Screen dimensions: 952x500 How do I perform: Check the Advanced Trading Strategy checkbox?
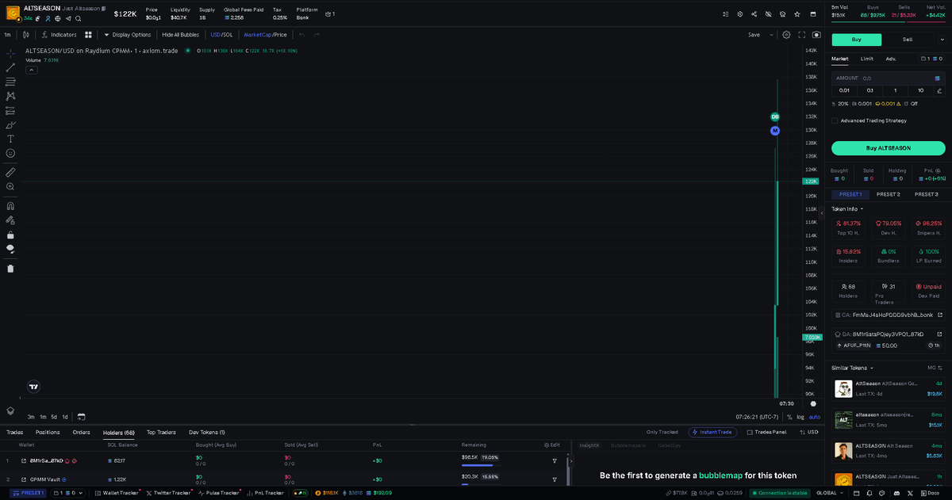[x=835, y=120]
